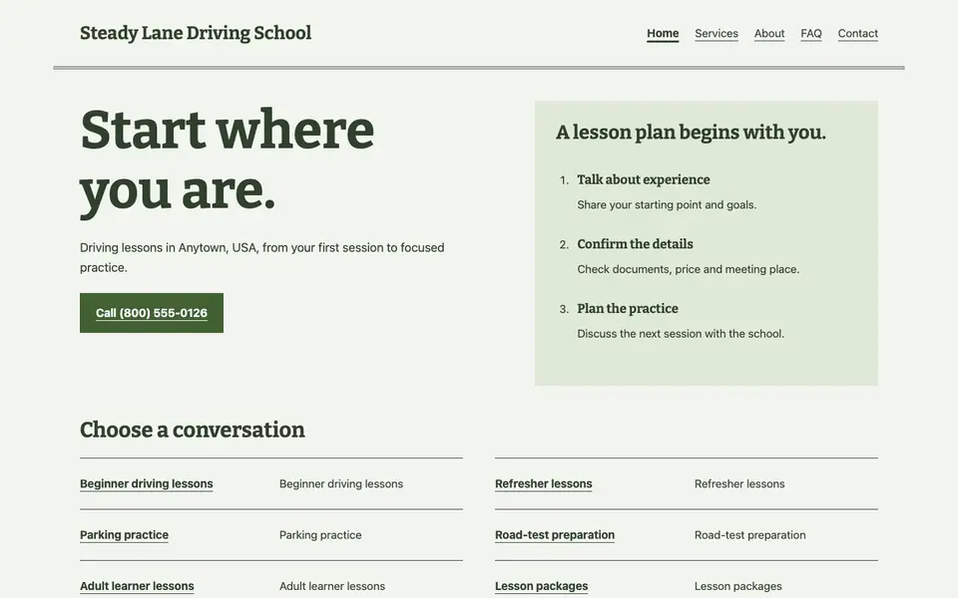The image size is (958, 598).
Task: Open the Lesson packages link
Action: (x=541, y=586)
